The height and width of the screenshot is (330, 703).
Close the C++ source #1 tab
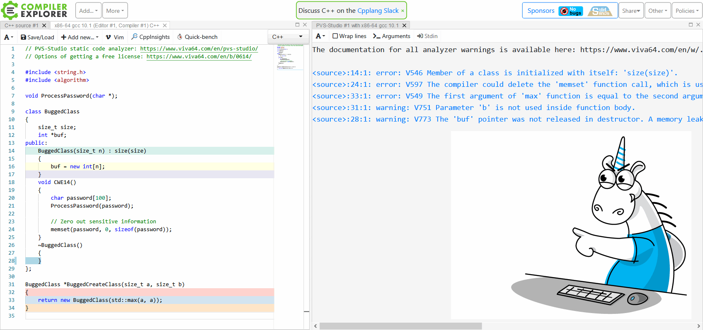[44, 26]
